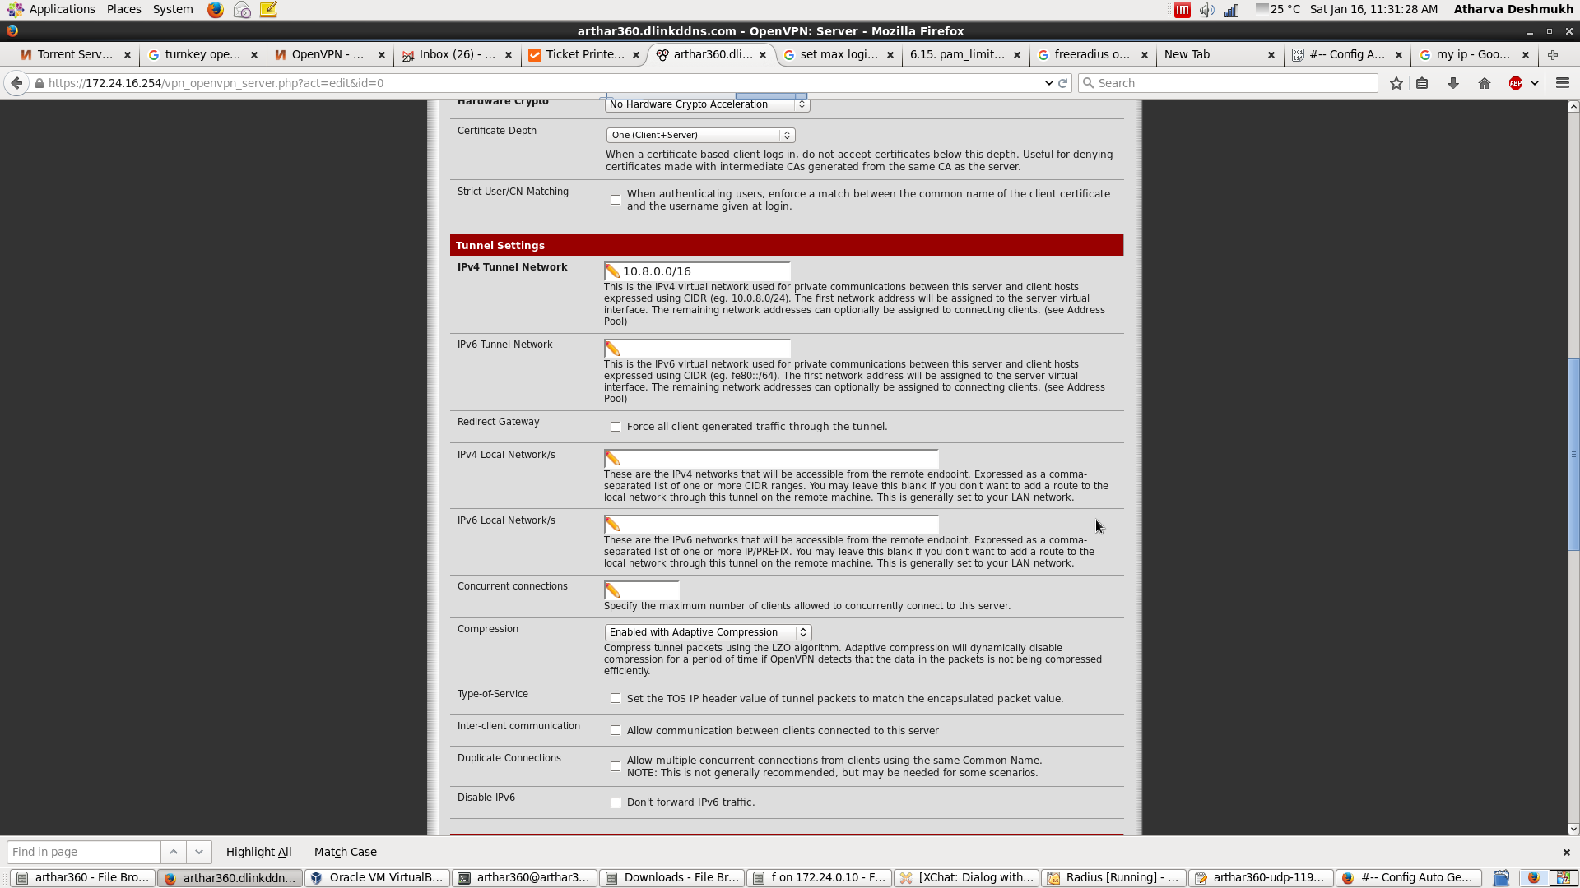
Task: Click Match Case in find bar
Action: click(345, 852)
